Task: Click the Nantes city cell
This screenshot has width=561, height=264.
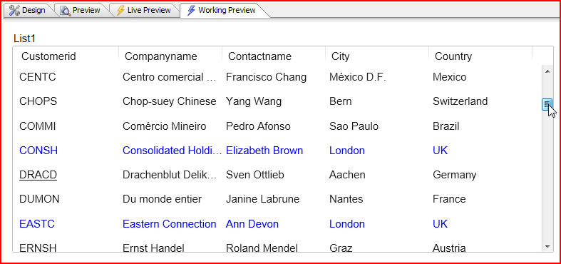Action: click(x=346, y=199)
